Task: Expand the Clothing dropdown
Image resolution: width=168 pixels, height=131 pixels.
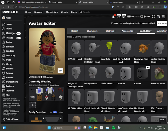Action: click(x=111, y=31)
